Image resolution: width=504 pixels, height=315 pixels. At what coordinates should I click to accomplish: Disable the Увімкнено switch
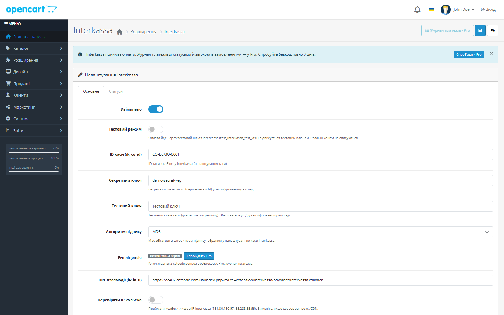point(156,109)
